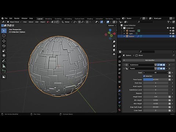Adjust the Point Factor slider
Viewport: 176px width, 132px height.
tap(156, 80)
